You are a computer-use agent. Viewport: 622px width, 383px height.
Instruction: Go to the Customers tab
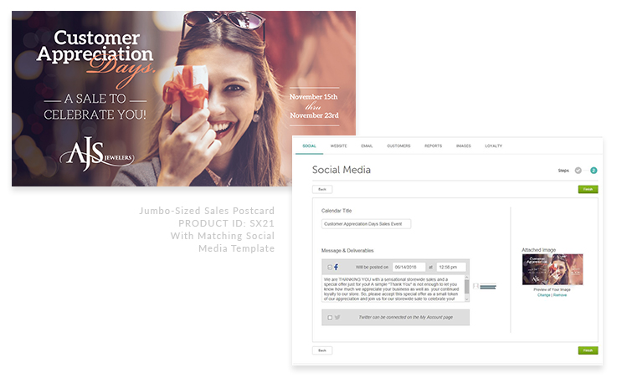(398, 146)
